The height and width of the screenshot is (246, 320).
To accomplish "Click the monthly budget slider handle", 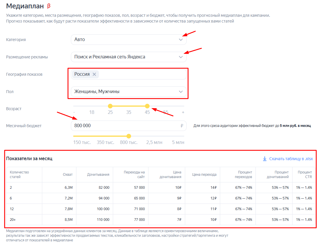I will (x=129, y=136).
